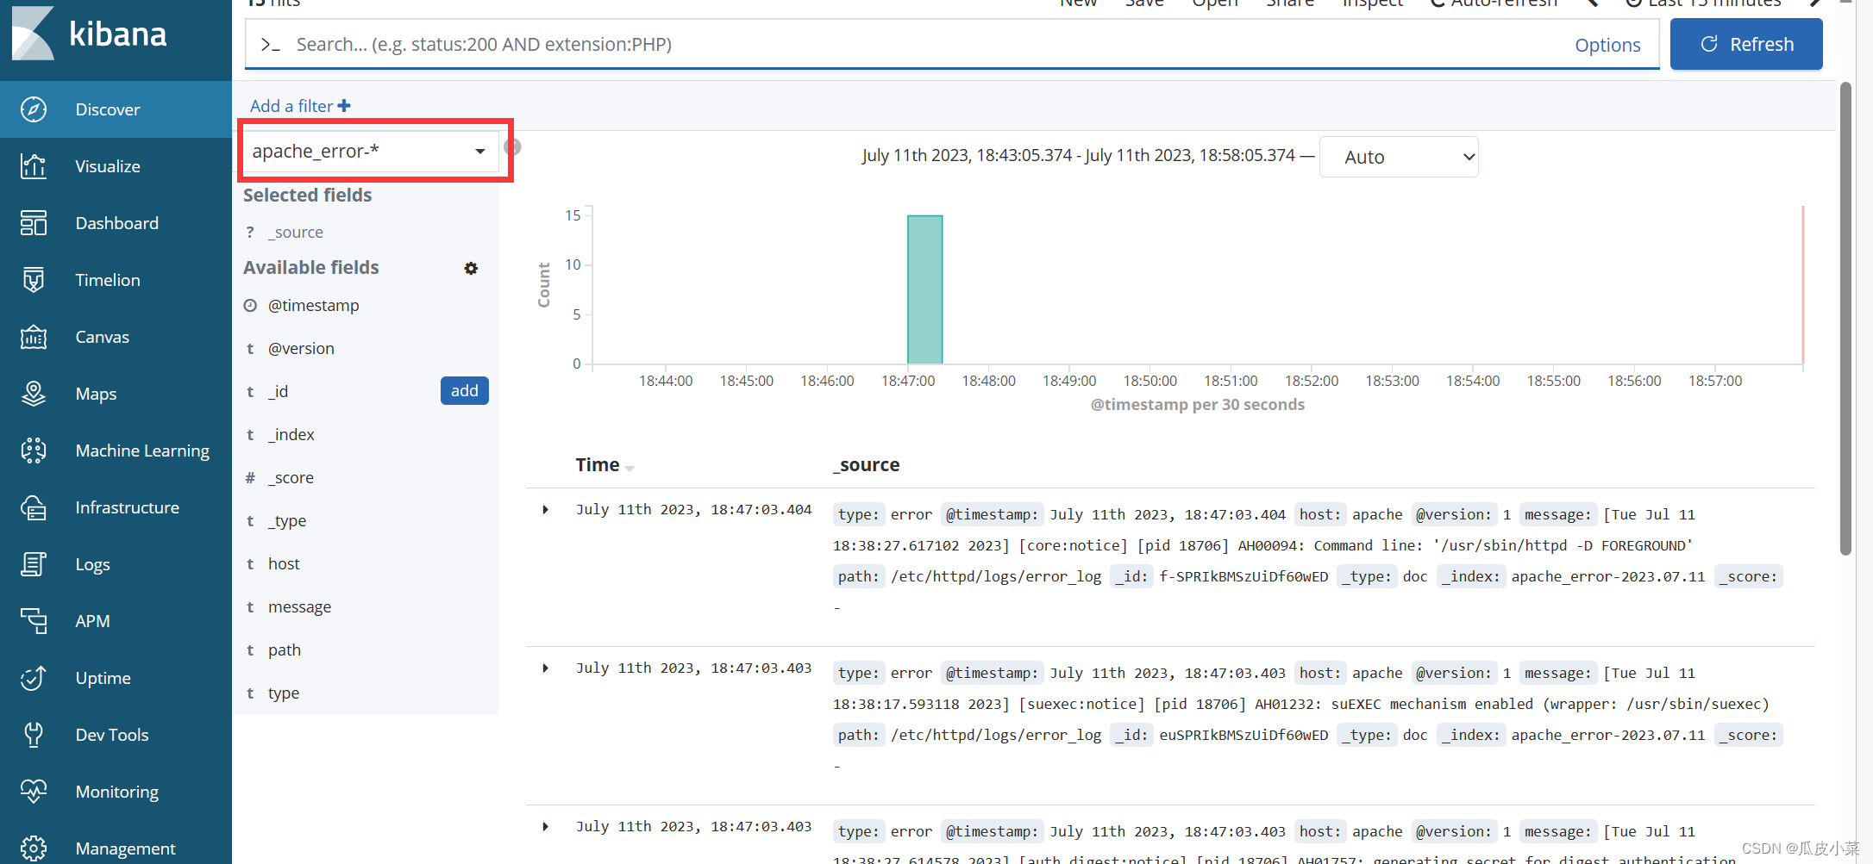Open the Infrastructure icon
This screenshot has height=864, width=1873.
pyautogui.click(x=34, y=507)
